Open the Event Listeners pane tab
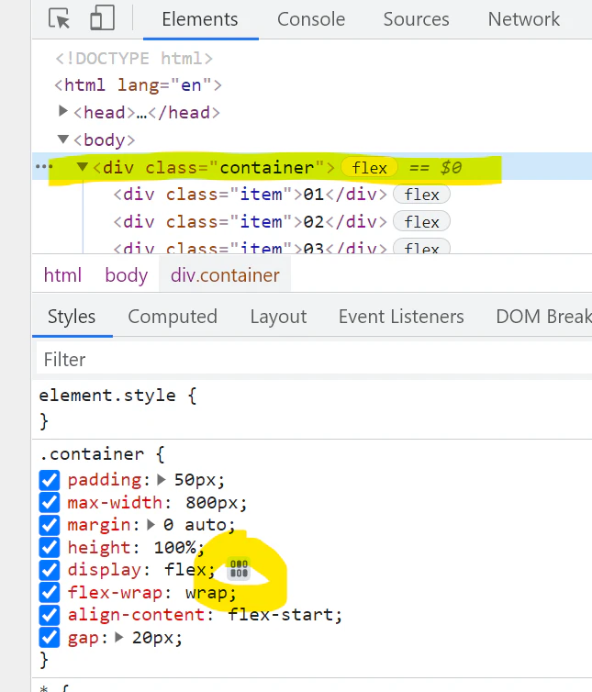 pyautogui.click(x=401, y=317)
